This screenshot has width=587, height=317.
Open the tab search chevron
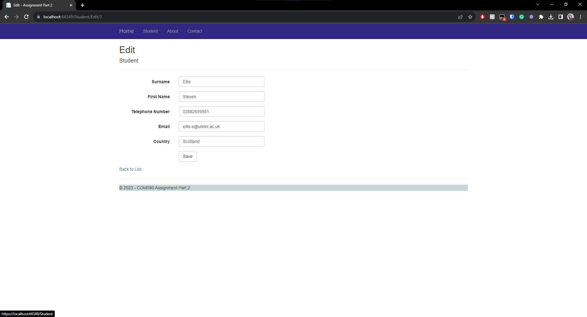537,4
